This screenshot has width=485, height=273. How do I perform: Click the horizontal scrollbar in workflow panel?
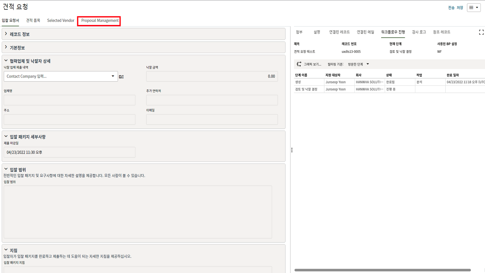(382, 270)
